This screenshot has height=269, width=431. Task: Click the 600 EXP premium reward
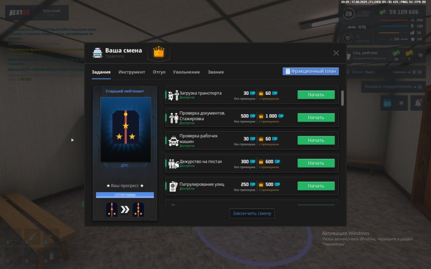point(273,162)
